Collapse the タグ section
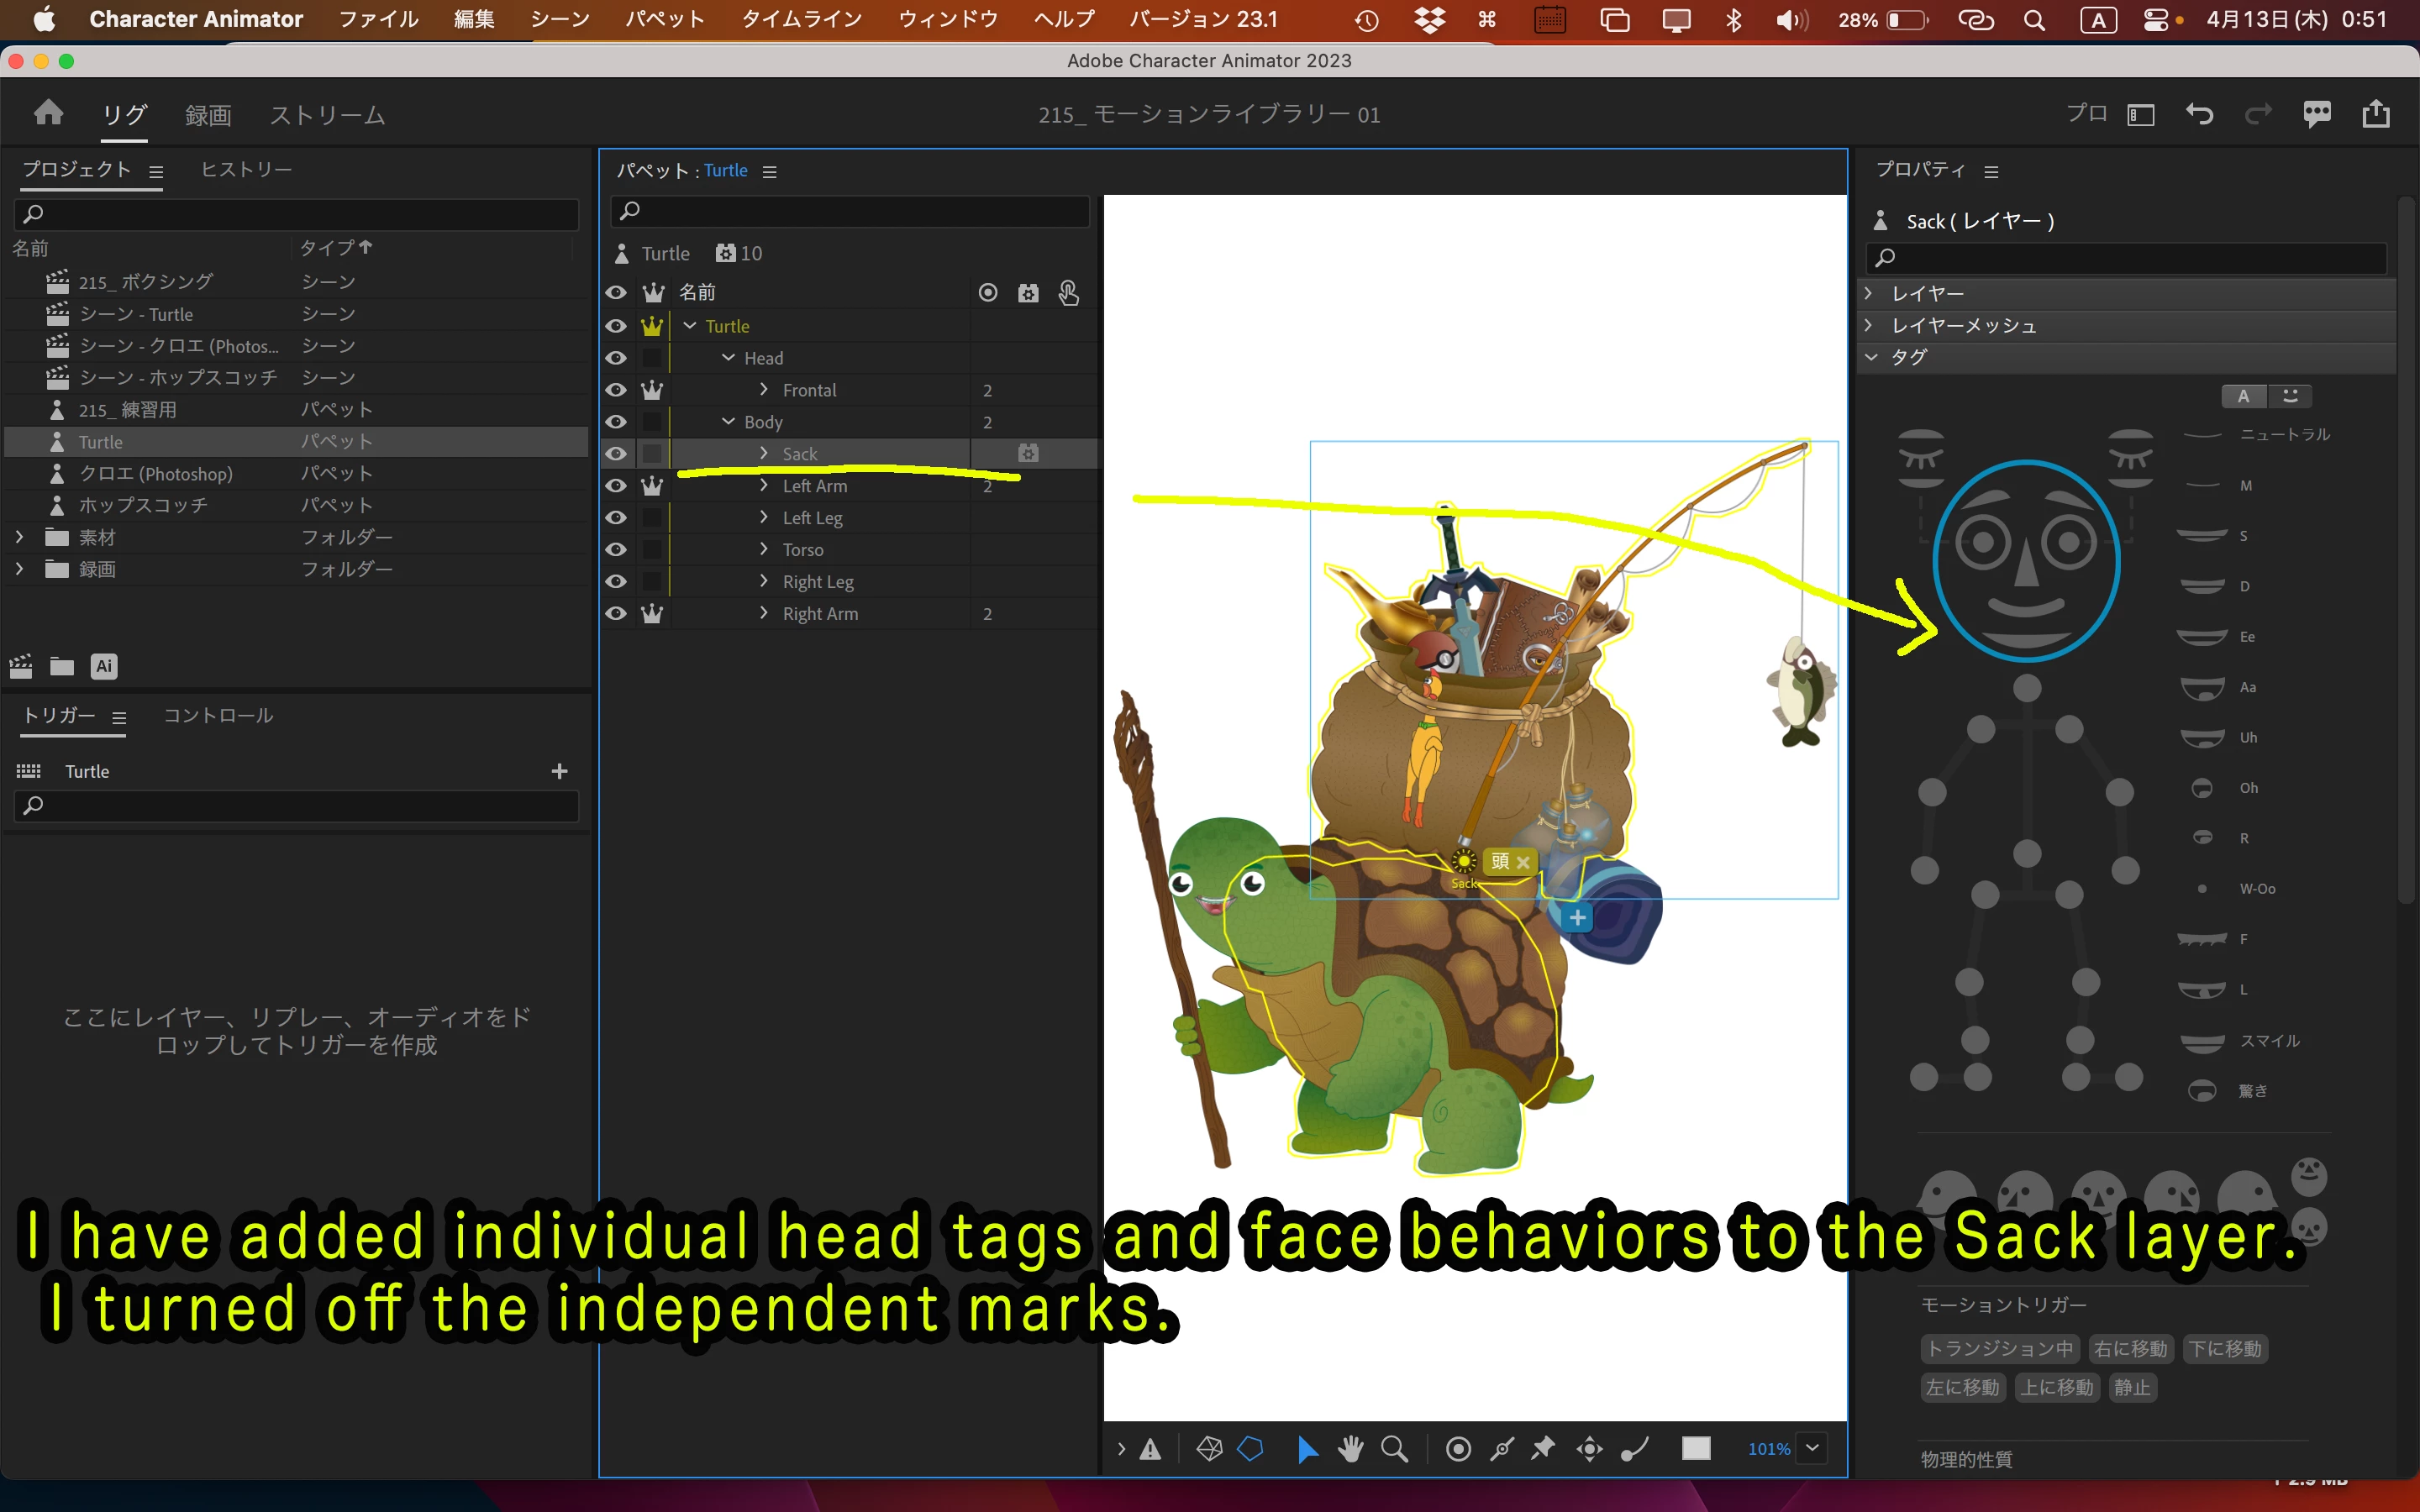 pos(1871,357)
